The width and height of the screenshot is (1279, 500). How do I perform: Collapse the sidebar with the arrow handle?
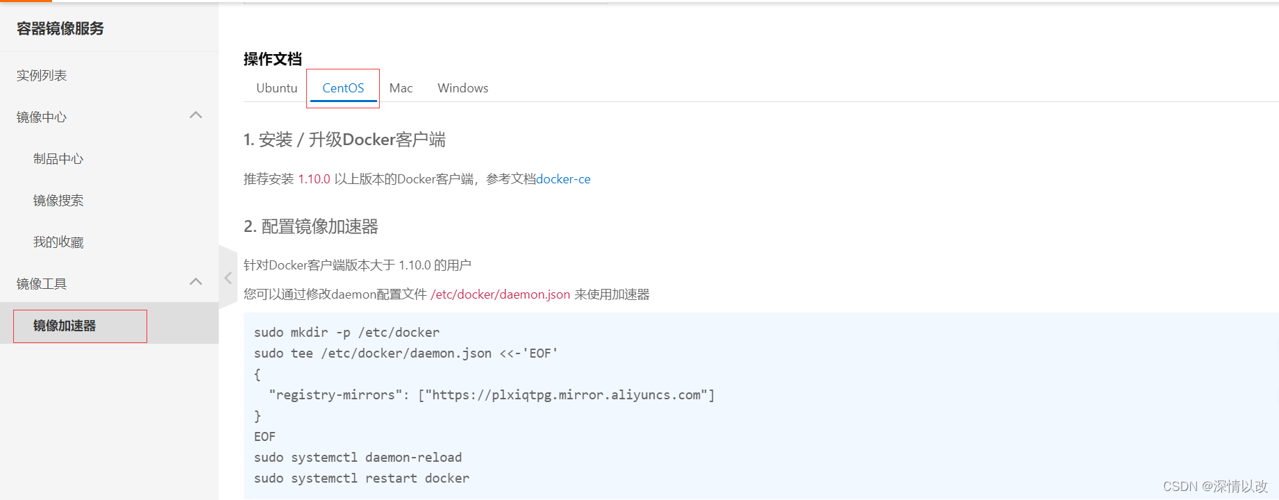point(228,278)
